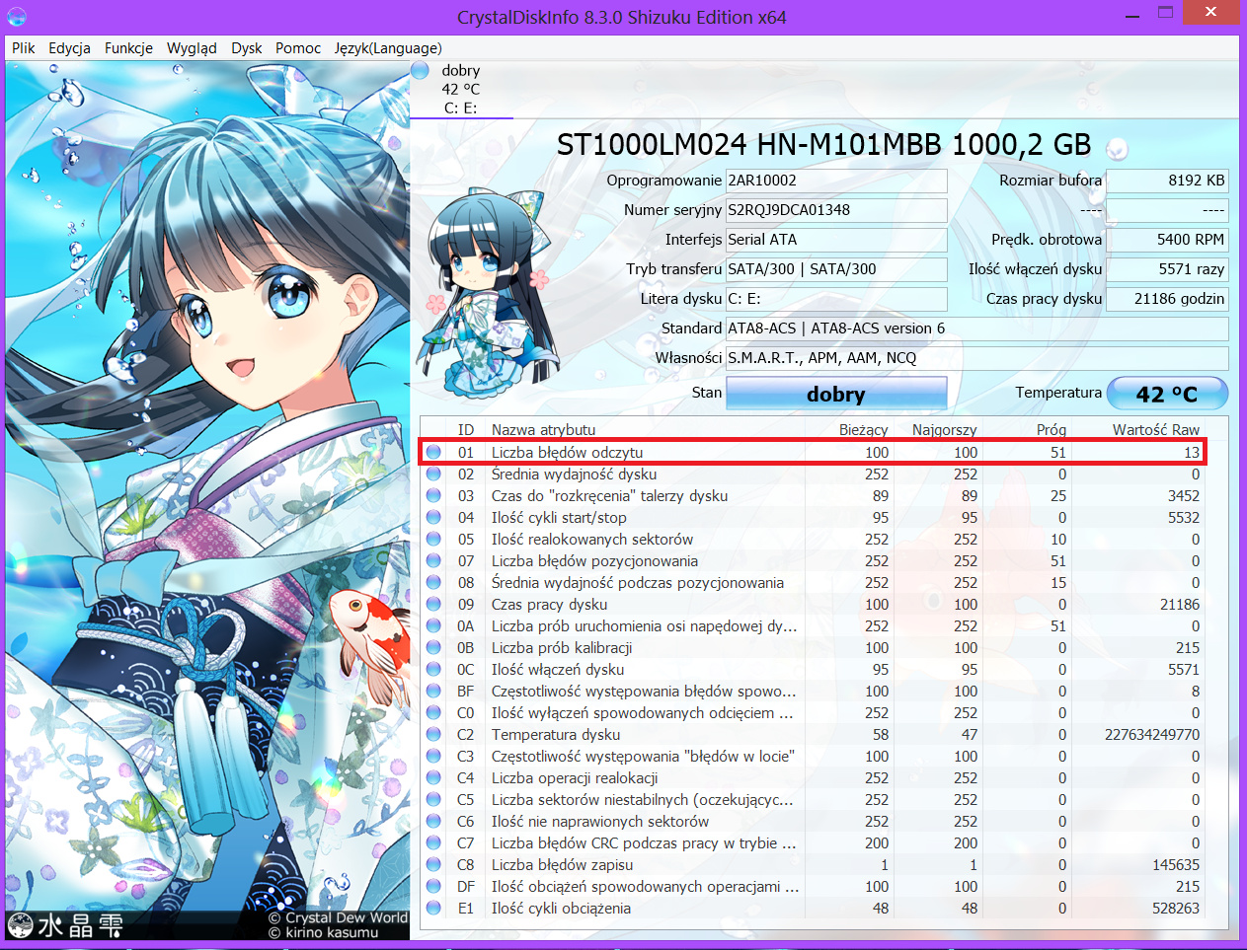This screenshot has width=1247, height=950.
Task: Click the Bieżący column header
Action: (863, 429)
